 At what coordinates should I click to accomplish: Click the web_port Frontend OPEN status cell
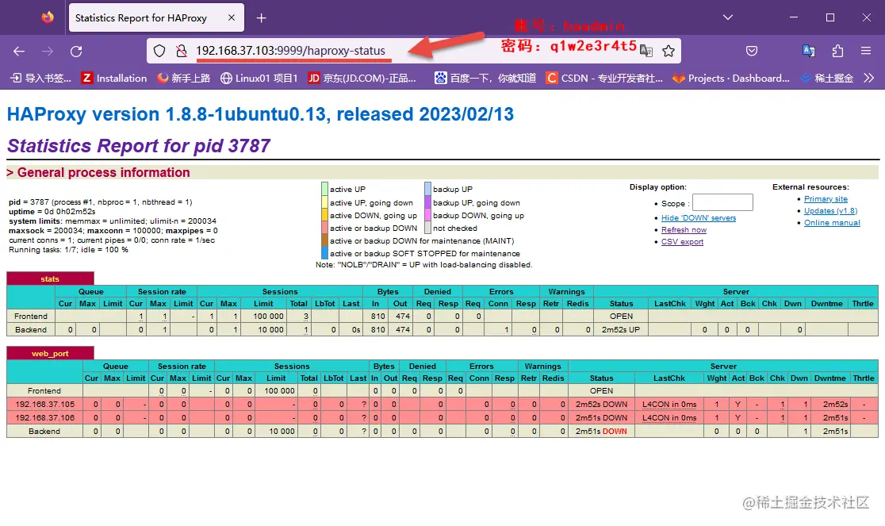601,390
